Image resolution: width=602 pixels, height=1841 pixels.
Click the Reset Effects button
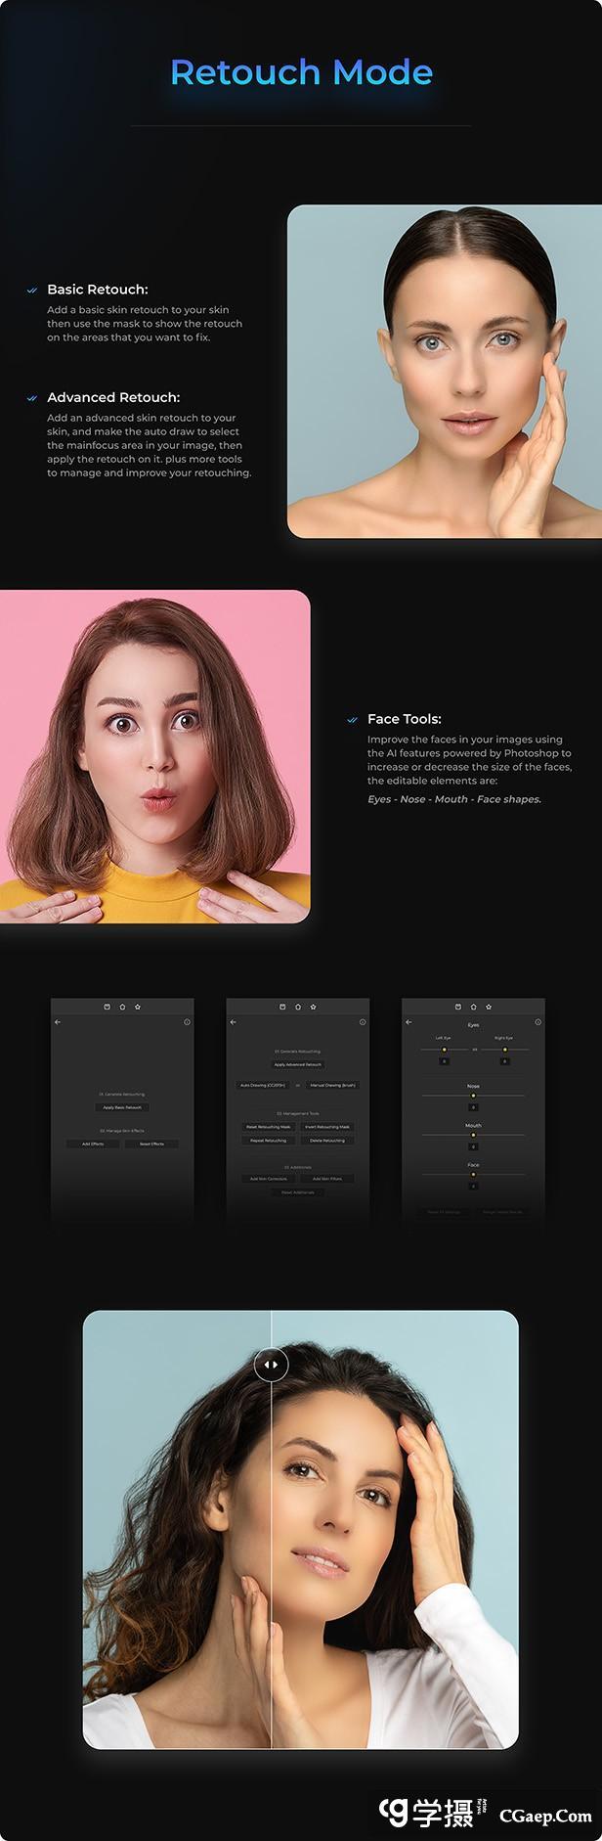(151, 1144)
